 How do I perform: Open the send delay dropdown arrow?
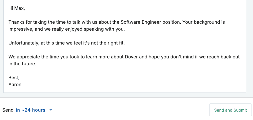[51, 110]
